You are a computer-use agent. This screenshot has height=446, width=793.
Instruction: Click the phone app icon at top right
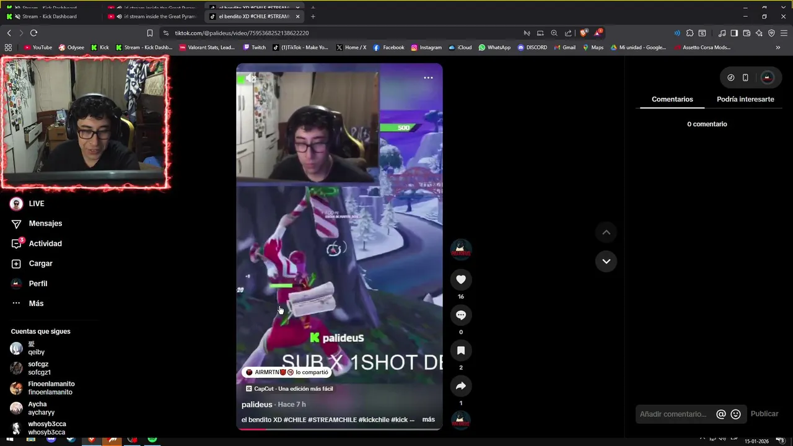tap(745, 77)
